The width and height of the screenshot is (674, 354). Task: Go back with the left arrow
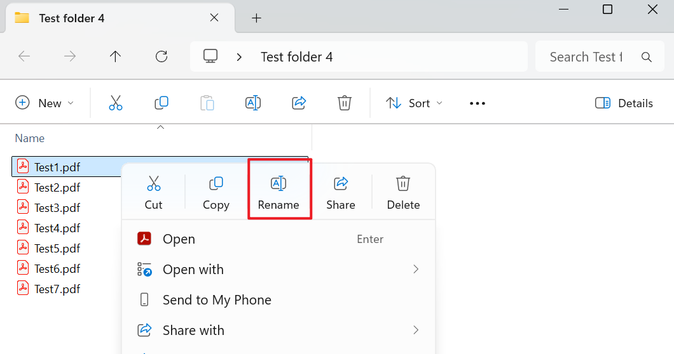(x=24, y=56)
